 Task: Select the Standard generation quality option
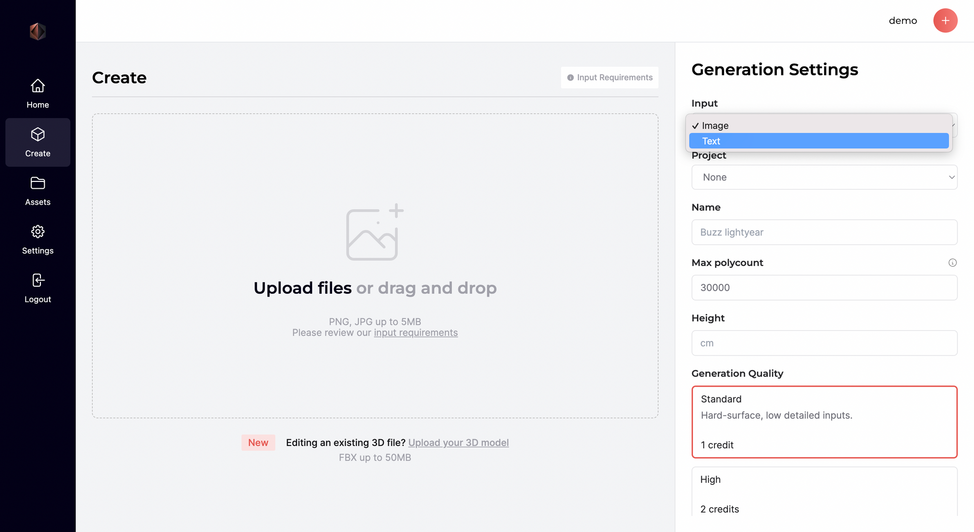pos(824,422)
